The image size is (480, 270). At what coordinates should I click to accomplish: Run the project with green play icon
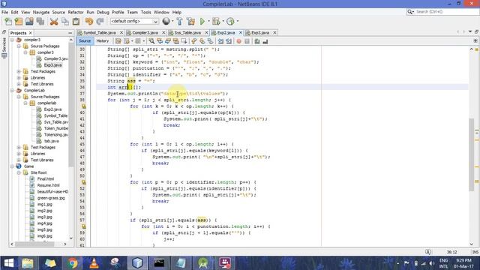pyautogui.click(x=202, y=22)
